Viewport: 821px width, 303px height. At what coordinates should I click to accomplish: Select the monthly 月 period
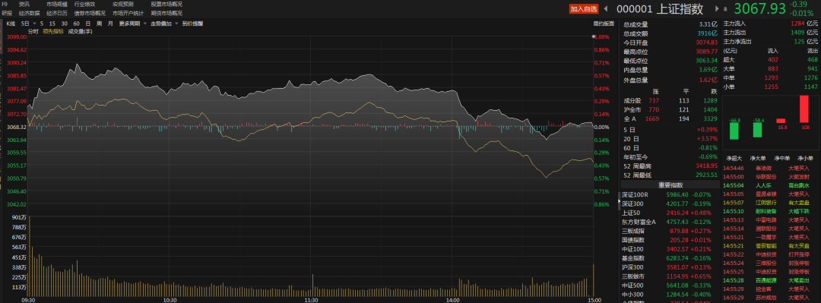110,24
